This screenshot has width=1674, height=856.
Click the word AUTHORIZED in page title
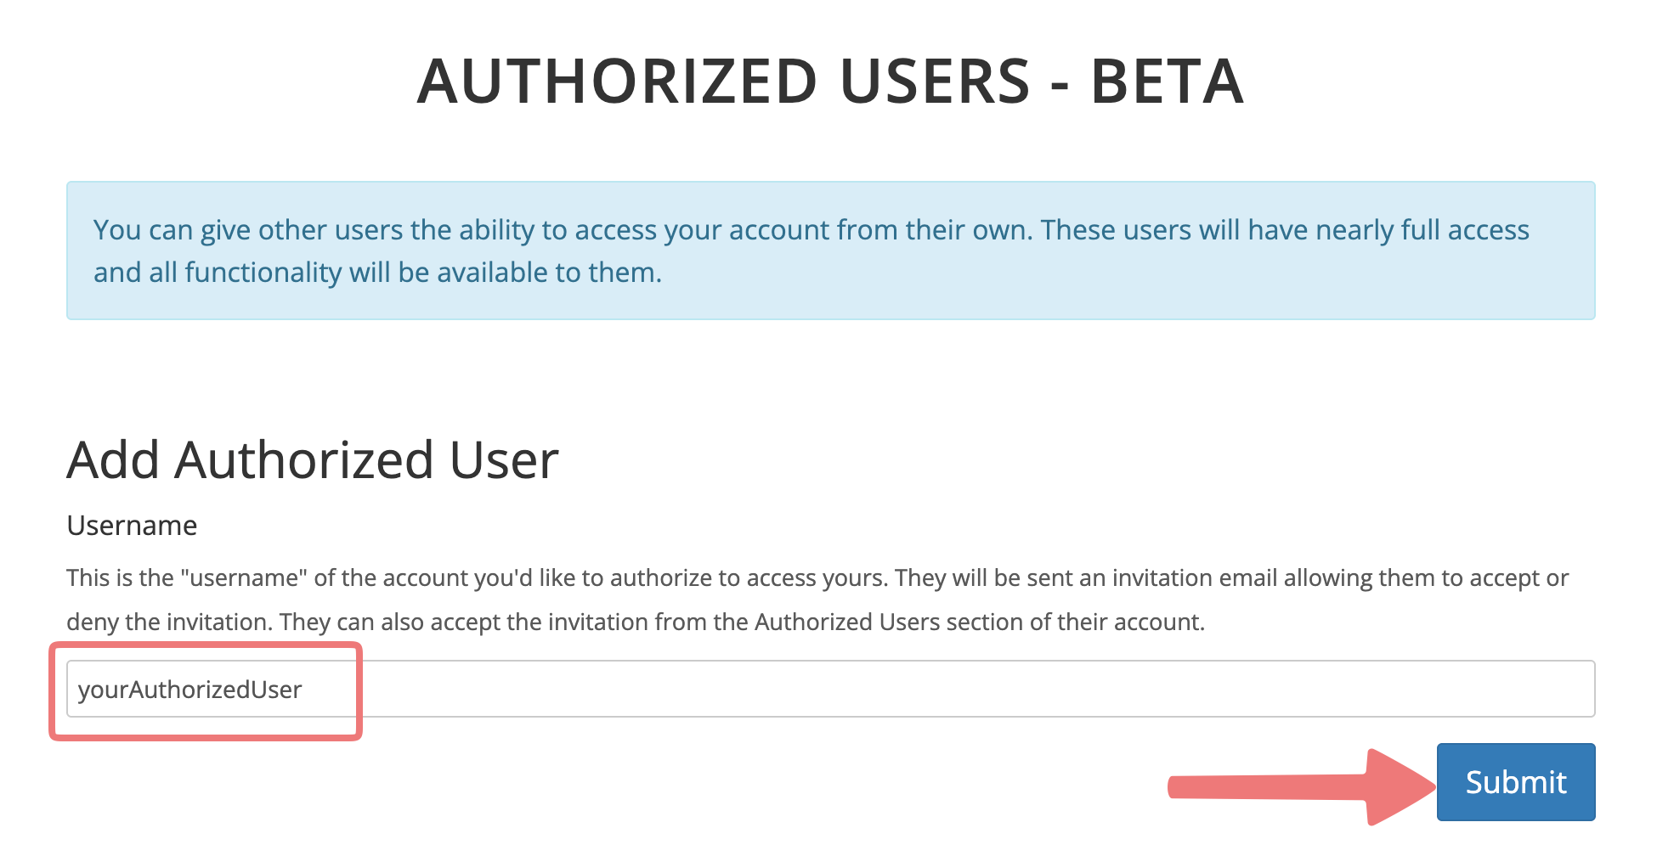617,82
